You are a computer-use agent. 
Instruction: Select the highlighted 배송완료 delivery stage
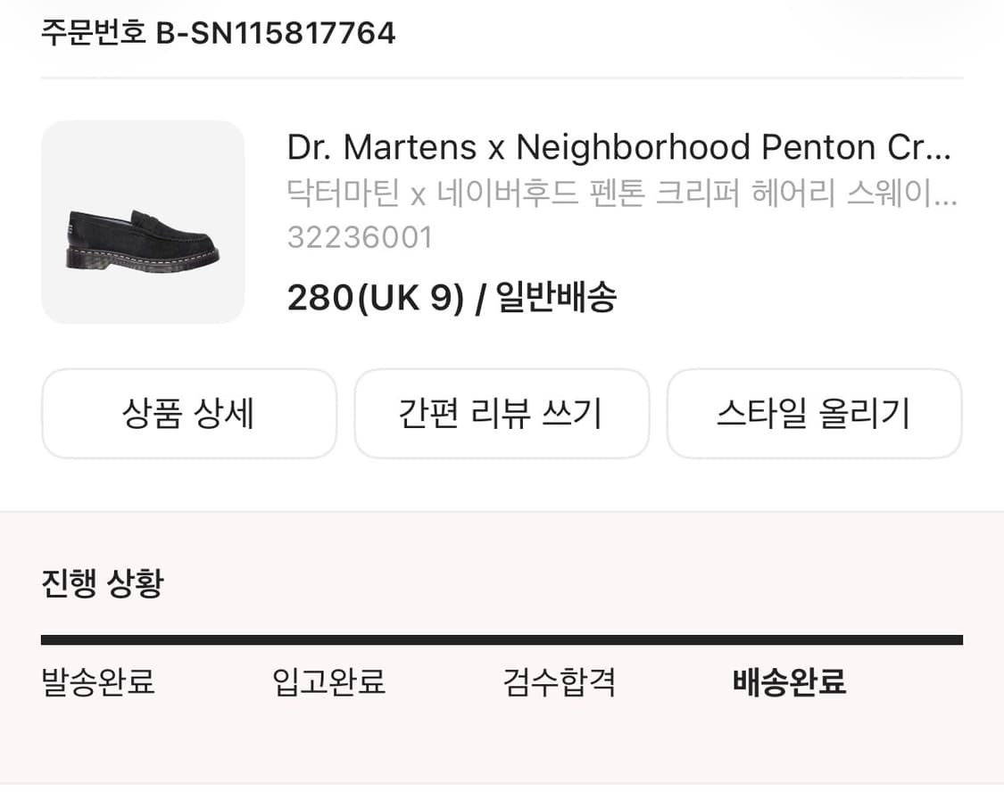click(790, 682)
